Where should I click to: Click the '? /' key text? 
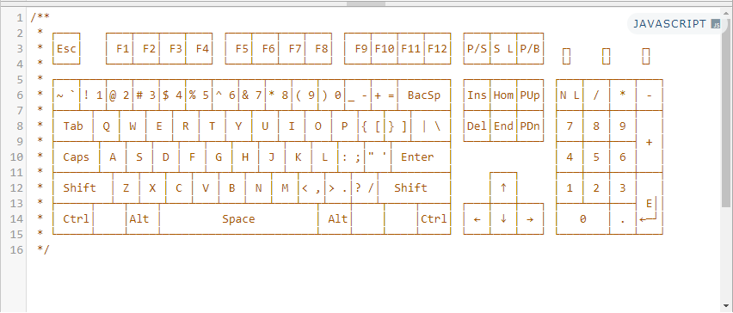point(365,187)
